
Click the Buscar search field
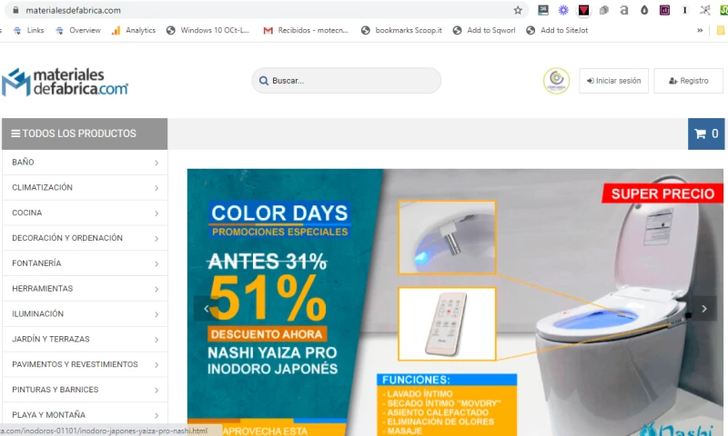coord(347,81)
